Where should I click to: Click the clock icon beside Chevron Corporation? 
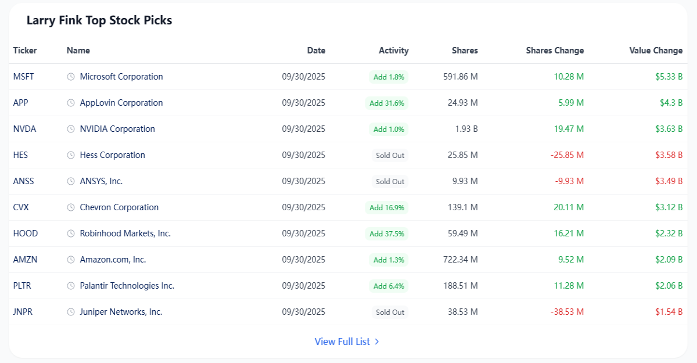71,207
